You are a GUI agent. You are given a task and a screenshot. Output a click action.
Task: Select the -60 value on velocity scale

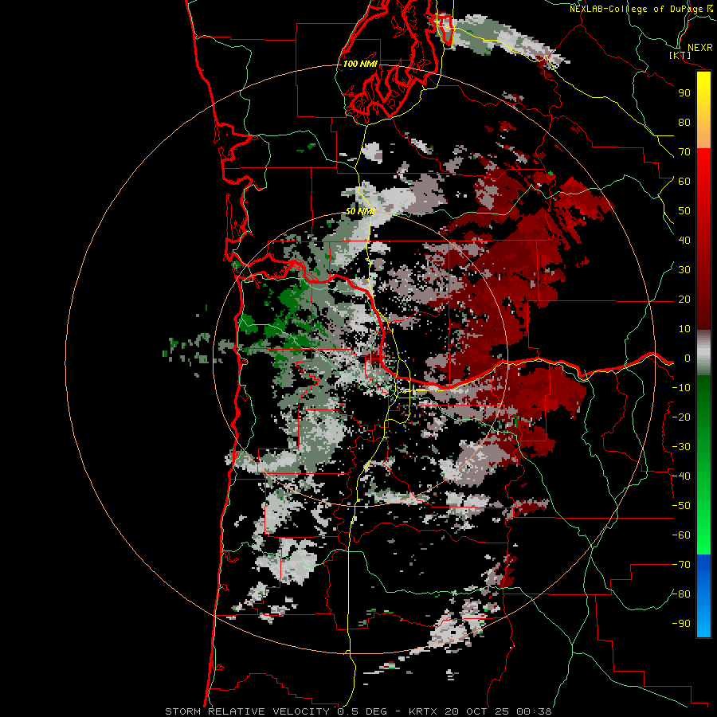click(681, 535)
